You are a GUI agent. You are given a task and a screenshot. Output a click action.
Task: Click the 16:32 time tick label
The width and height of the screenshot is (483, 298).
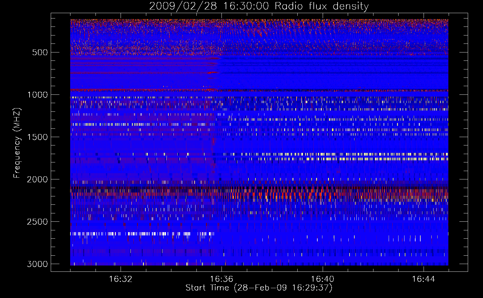point(121,279)
